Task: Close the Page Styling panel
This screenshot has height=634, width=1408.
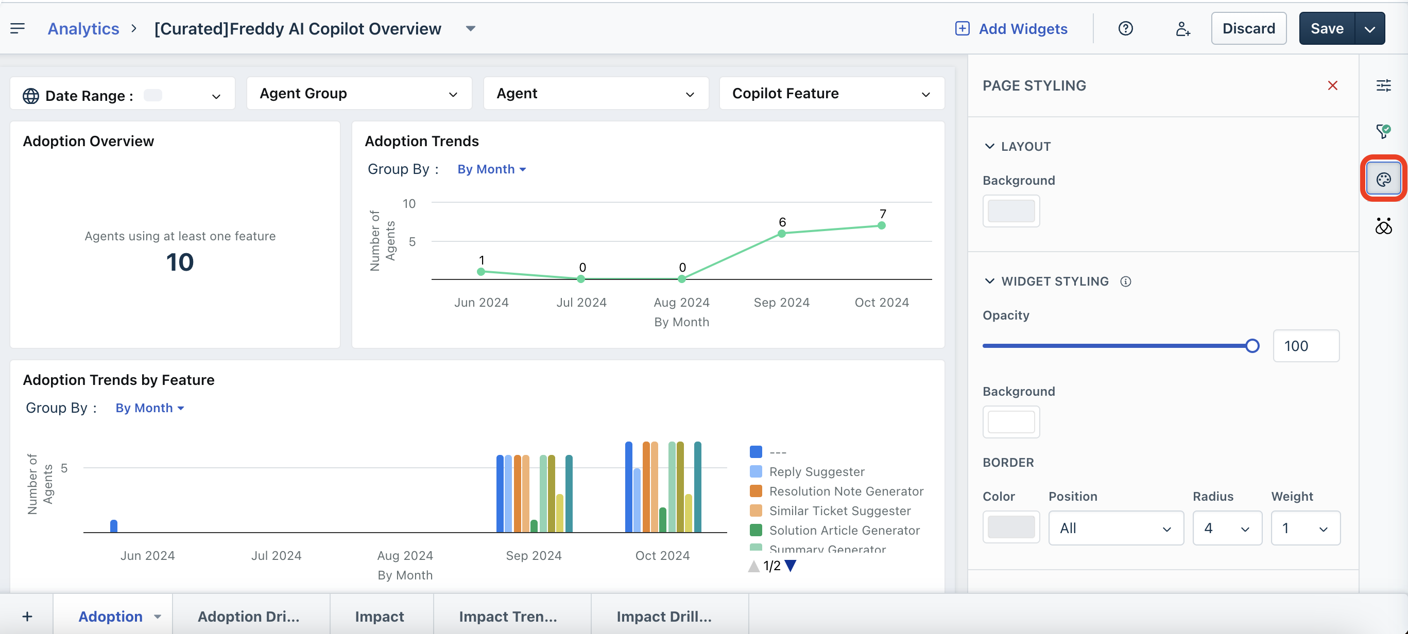Action: (x=1333, y=85)
